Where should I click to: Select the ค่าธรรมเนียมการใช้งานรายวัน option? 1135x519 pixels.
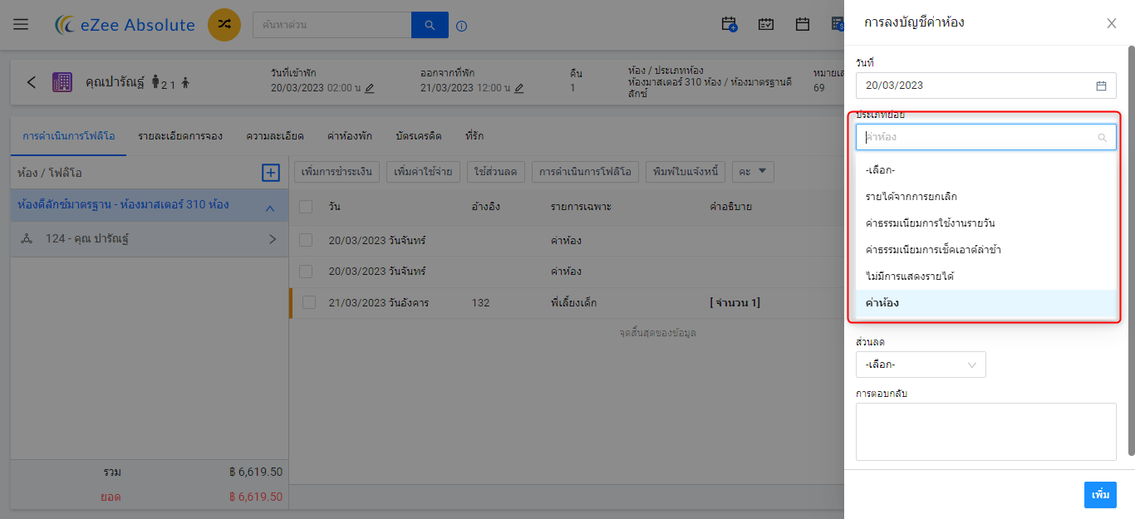[x=986, y=223]
